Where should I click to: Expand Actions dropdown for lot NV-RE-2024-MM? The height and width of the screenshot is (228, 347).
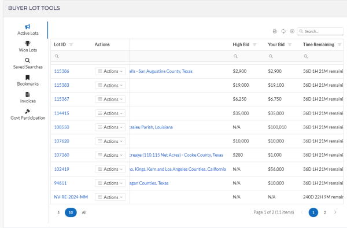pos(110,197)
